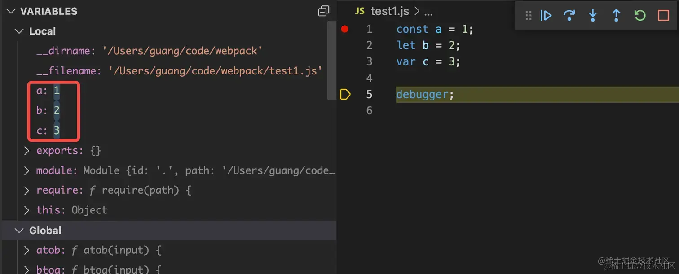679x274 pixels.
Task: Click the '/Users/guang/code/webpack' value text
Action: click(x=183, y=51)
